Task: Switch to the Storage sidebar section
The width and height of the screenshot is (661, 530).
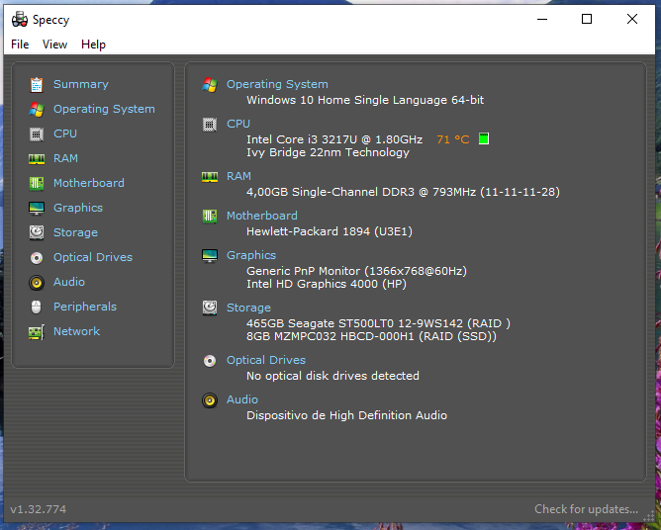Action: (x=75, y=232)
